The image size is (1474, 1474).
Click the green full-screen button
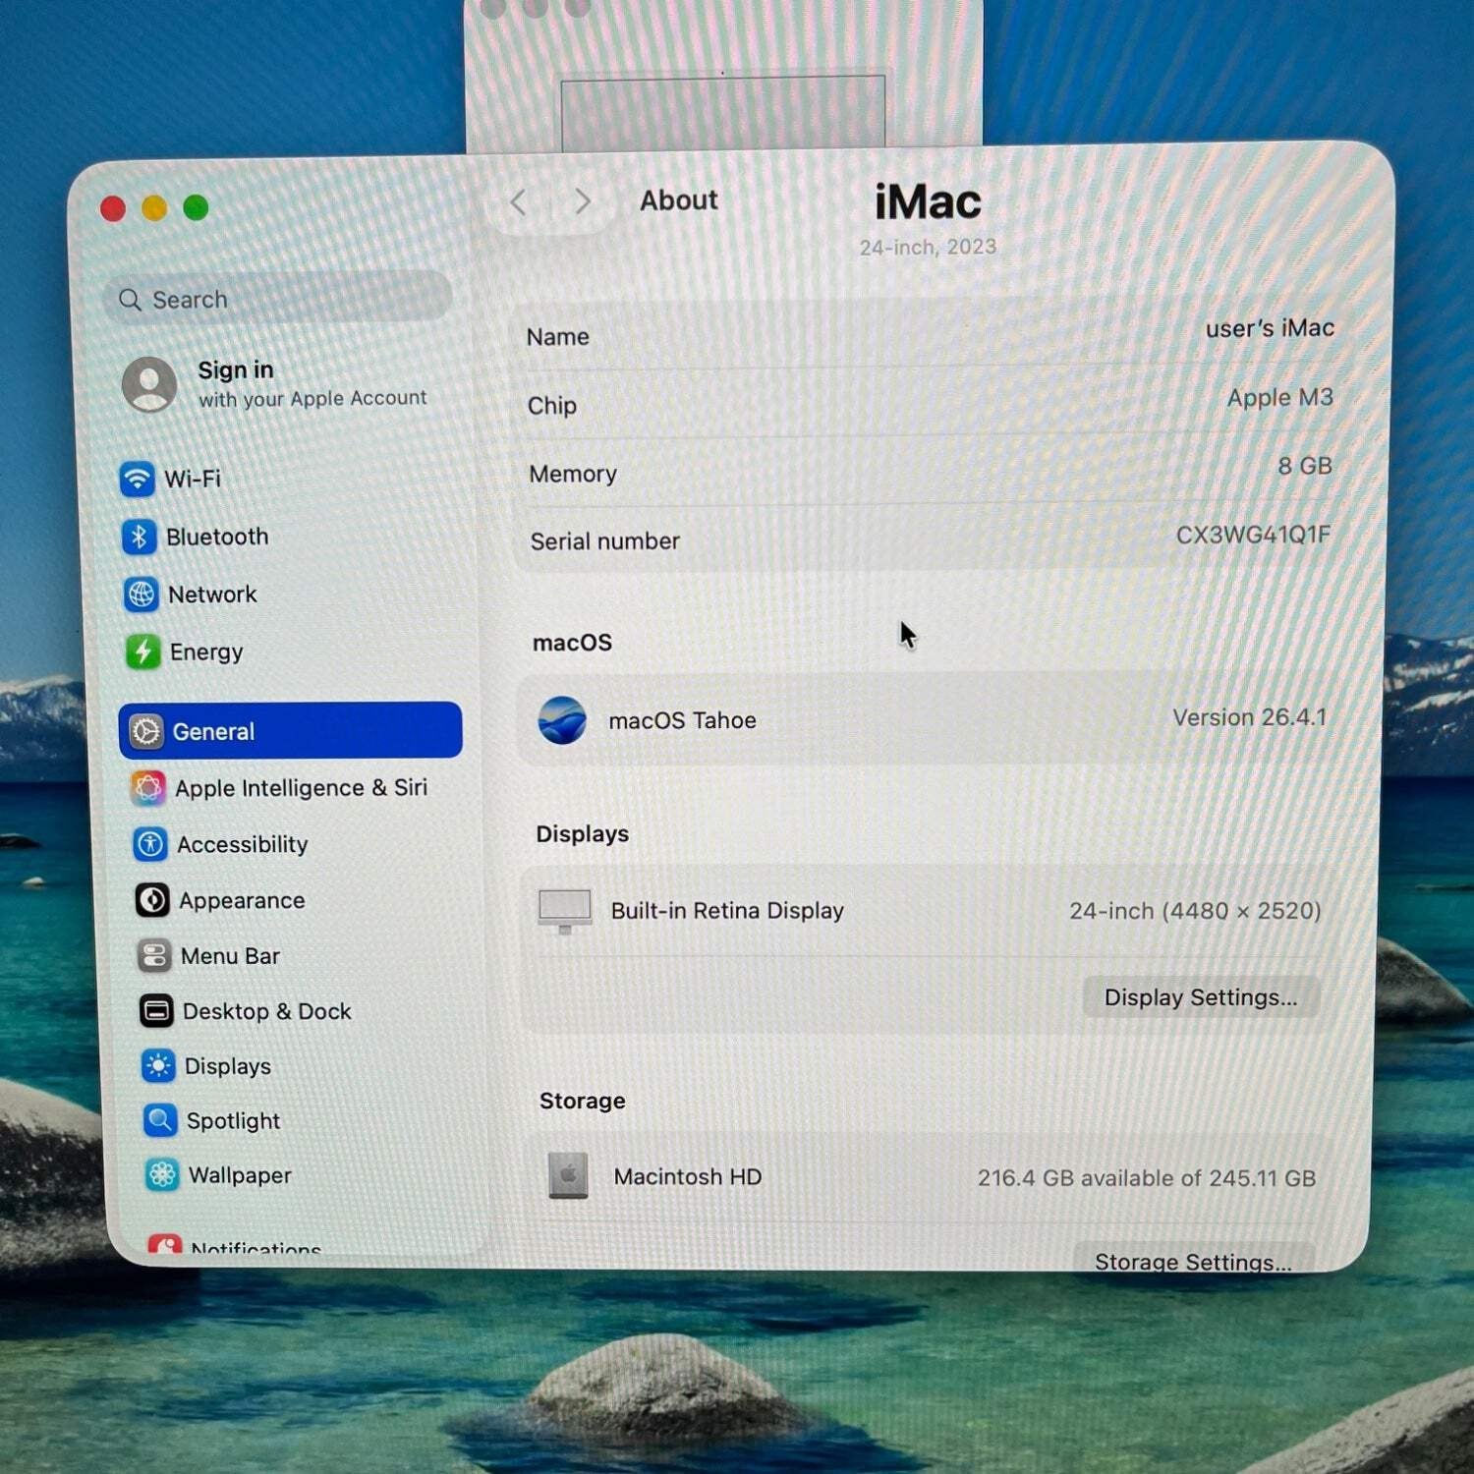[x=196, y=207]
